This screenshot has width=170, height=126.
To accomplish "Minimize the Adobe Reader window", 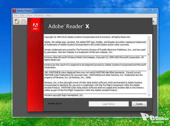I will click(x=140, y=10).
